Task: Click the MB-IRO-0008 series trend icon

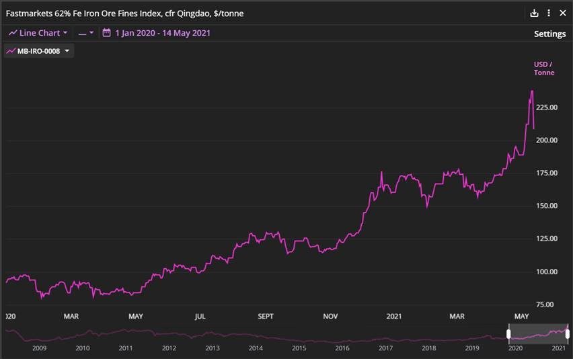Action: 11,51
